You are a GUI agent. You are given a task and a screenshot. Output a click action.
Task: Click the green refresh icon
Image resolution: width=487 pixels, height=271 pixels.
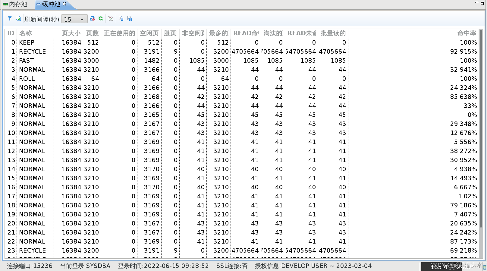pyautogui.click(x=101, y=19)
